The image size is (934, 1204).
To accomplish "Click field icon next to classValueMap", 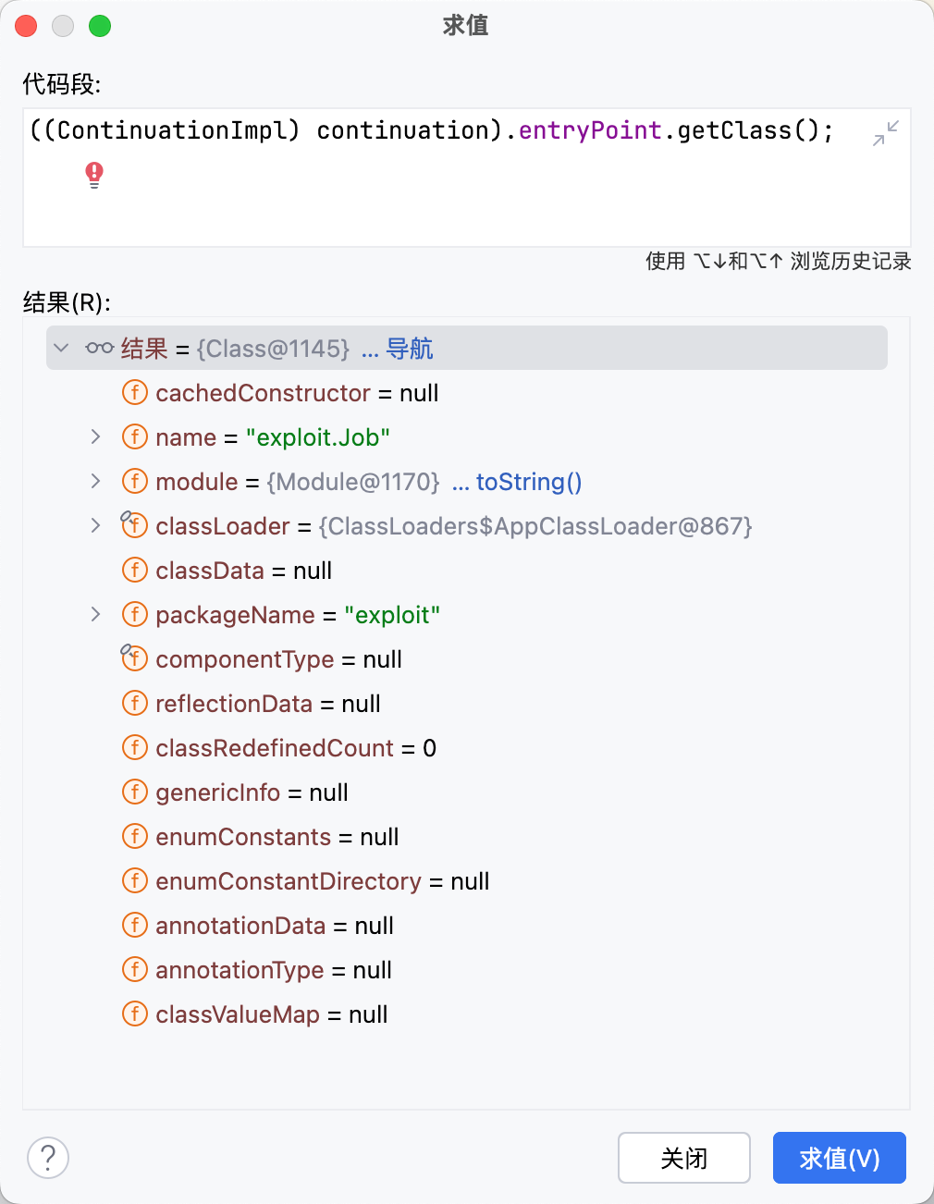I will click(135, 1014).
